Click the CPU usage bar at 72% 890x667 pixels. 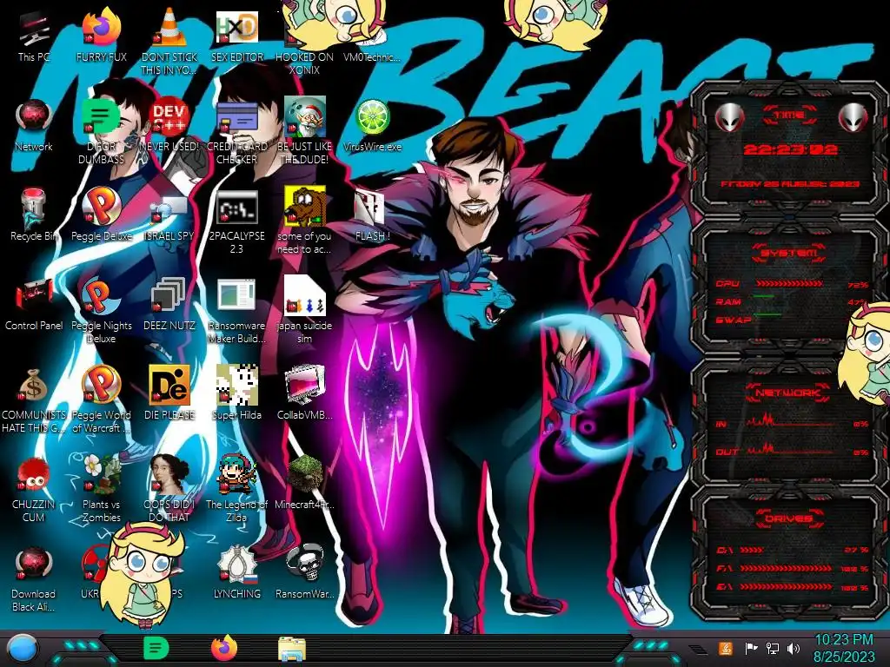pos(789,283)
